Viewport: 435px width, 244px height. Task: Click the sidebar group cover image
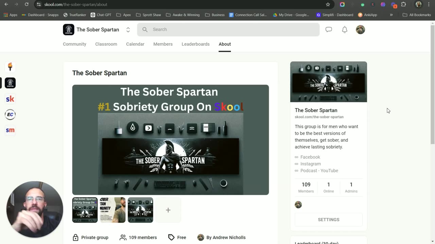[x=329, y=82]
